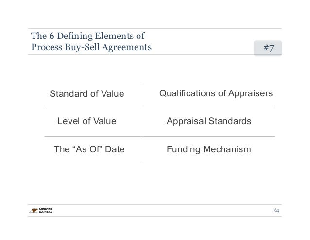The height and width of the screenshot is (240, 310).
Task: Click the footer rule above the Mercer logo
Action: tap(155, 205)
